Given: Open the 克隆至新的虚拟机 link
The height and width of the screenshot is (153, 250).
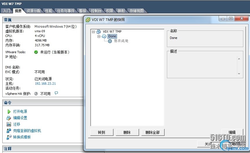Looking at the screenshot, I should point(27,131).
